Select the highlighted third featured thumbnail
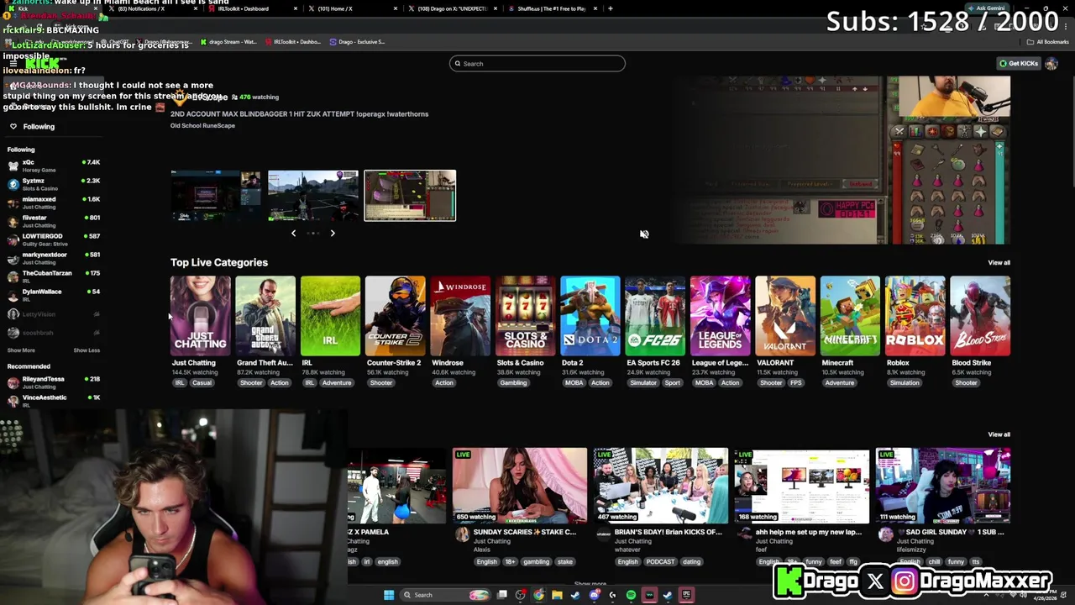The width and height of the screenshot is (1075, 605). (x=410, y=196)
